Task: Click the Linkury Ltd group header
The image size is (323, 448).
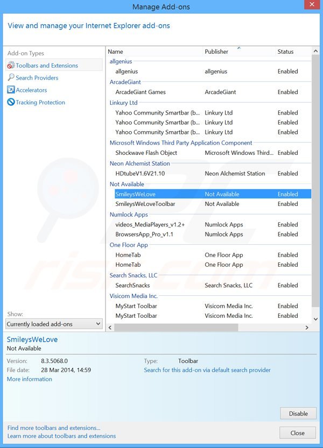Action: point(124,103)
